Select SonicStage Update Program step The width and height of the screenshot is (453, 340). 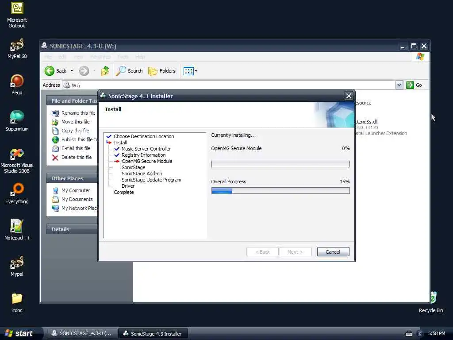151,180
